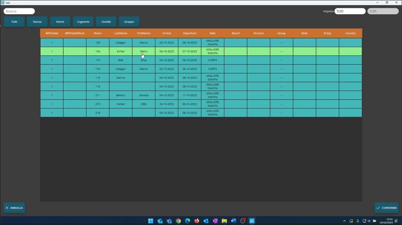Viewport: 402px width, 225px height.
Task: Click the Selz app icon in taskbar
Action: coord(252,221)
